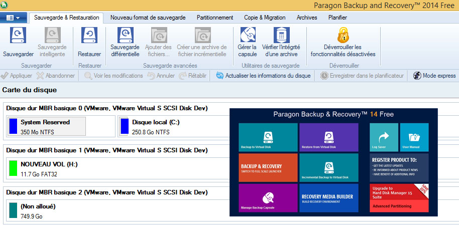Click the Annuler undo button

pyautogui.click(x=161, y=76)
